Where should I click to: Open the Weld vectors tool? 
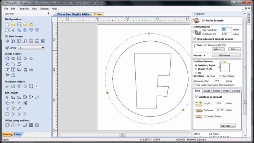[x=7, y=103]
